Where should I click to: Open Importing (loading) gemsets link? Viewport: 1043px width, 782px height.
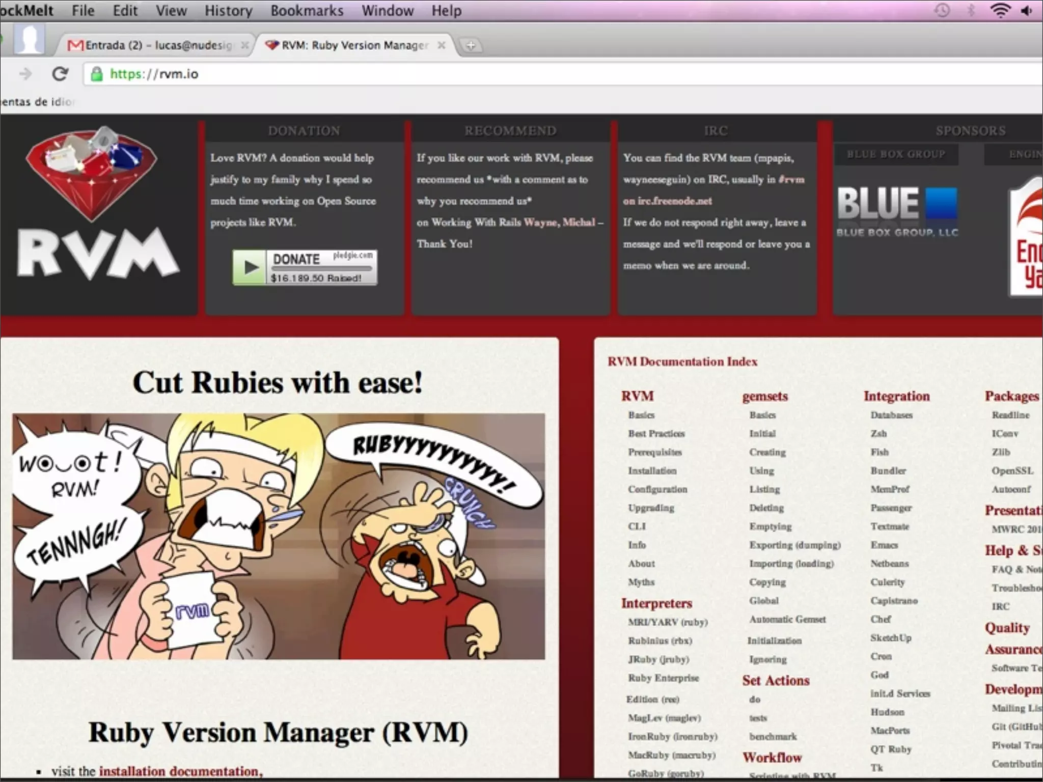[791, 564]
